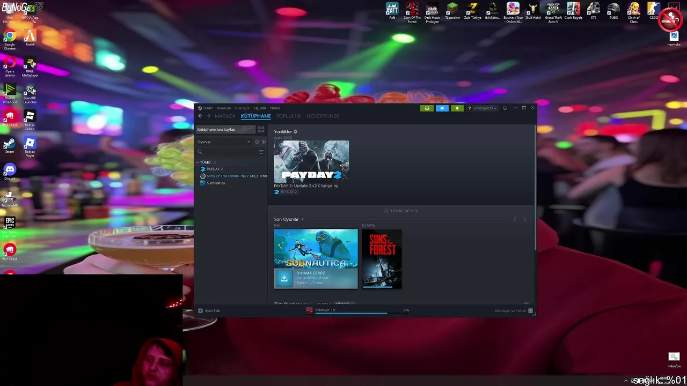This screenshot has height=386, width=687.
Task: Open Oyunlar menu in menu bar
Action: pos(260,108)
